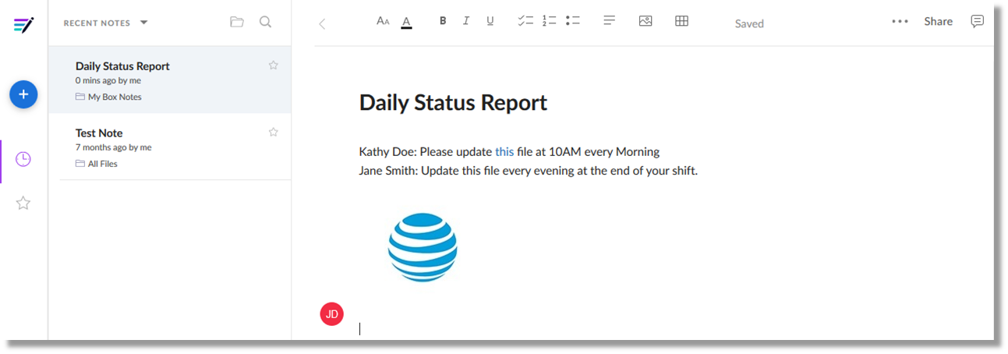Click the Jane Smith instruction line

pos(529,171)
